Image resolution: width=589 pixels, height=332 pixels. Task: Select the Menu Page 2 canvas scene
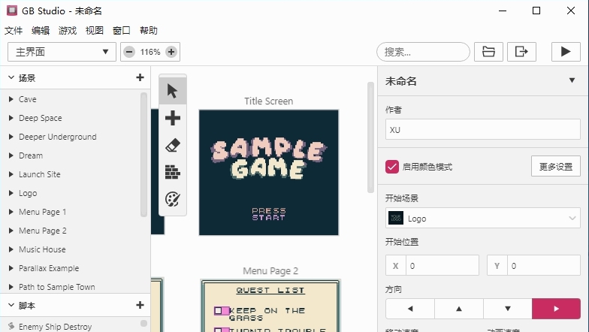pos(270,306)
